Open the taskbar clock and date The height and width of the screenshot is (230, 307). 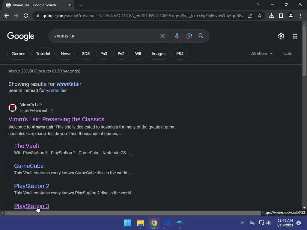point(285,223)
